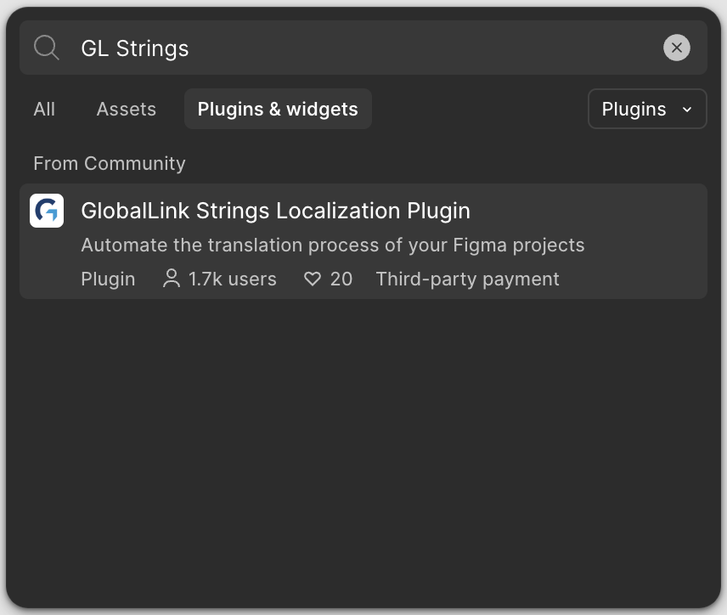Click the GlobalLink plugin logo icon
Screen dimensions: 727x615
(47, 211)
